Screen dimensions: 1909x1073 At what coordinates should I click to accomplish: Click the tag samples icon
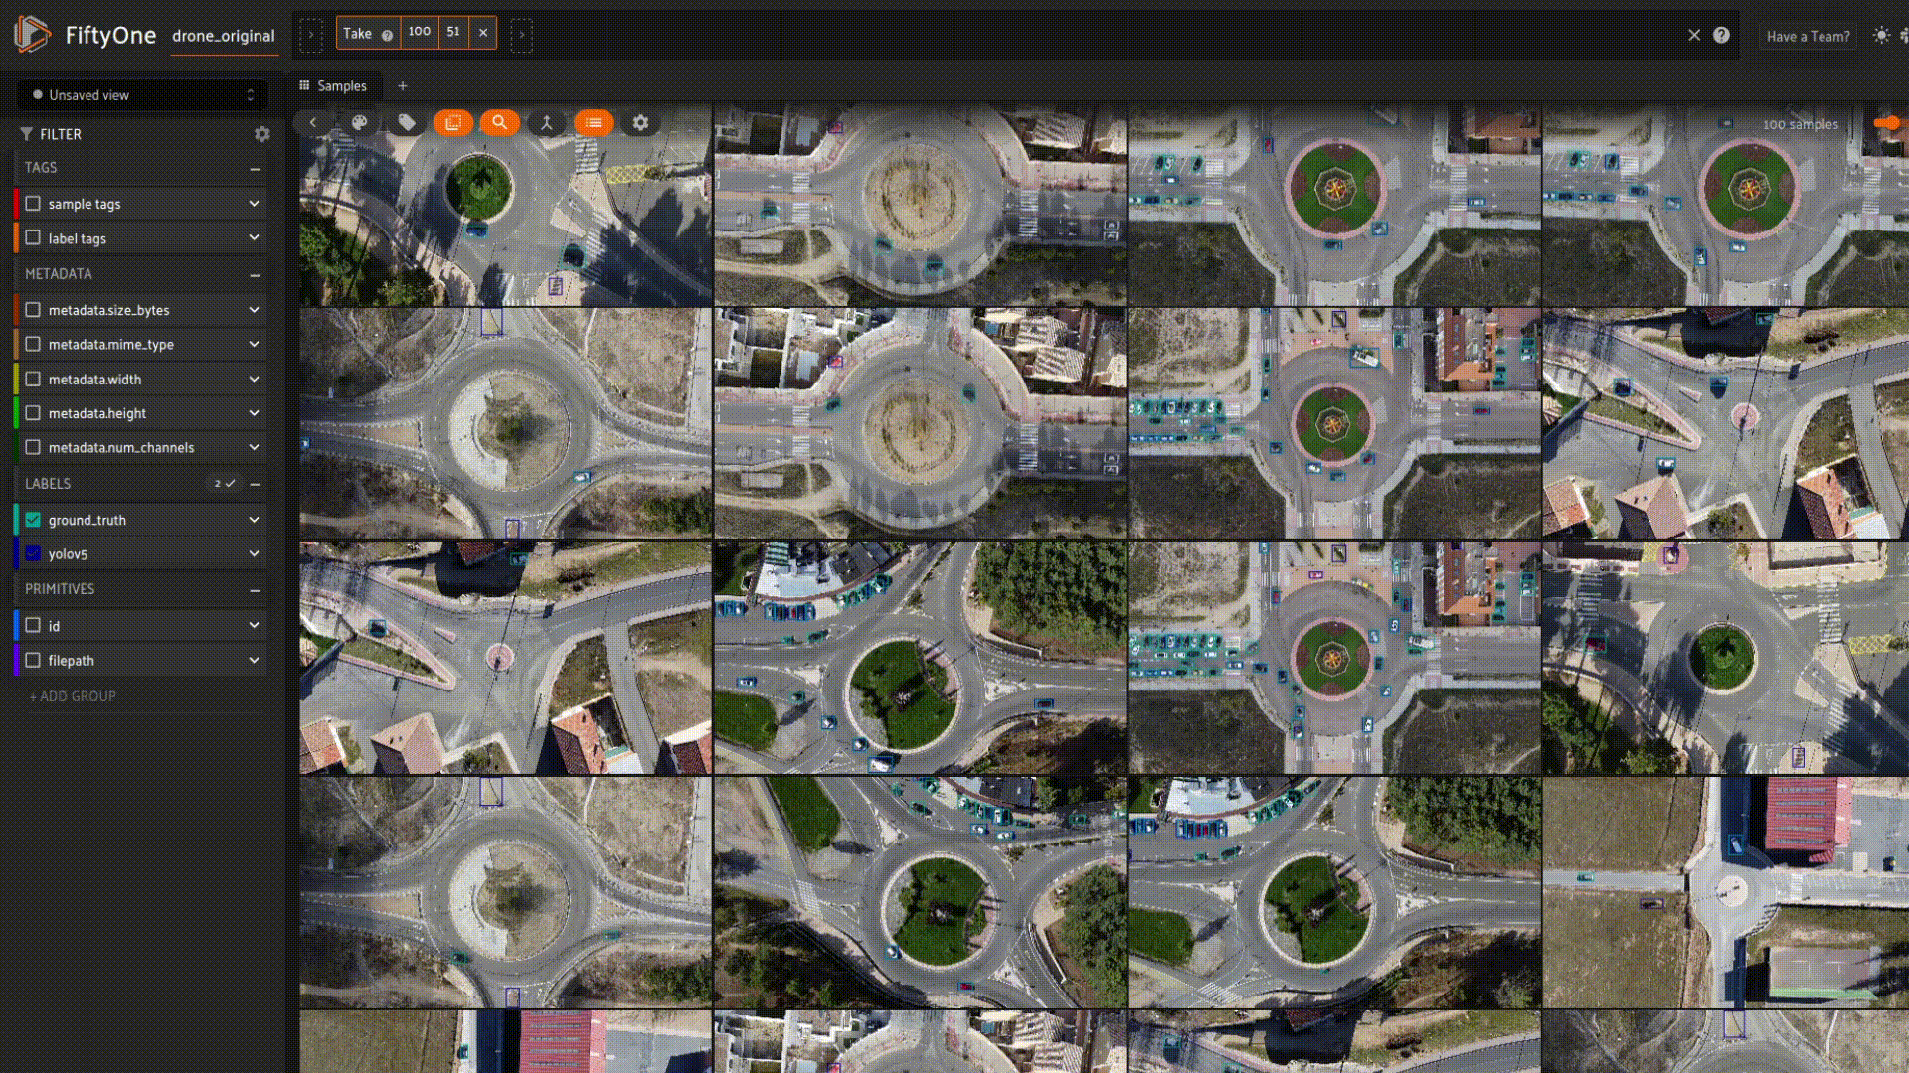coord(407,122)
